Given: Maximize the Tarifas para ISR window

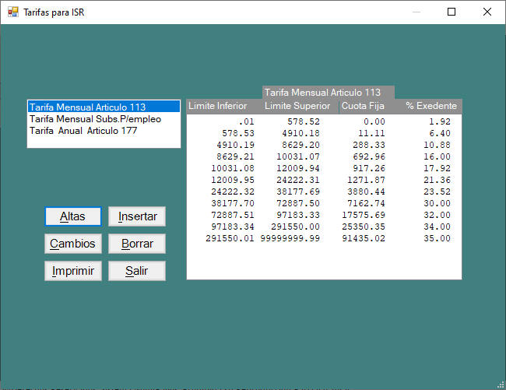Looking at the screenshot, I should (452, 12).
